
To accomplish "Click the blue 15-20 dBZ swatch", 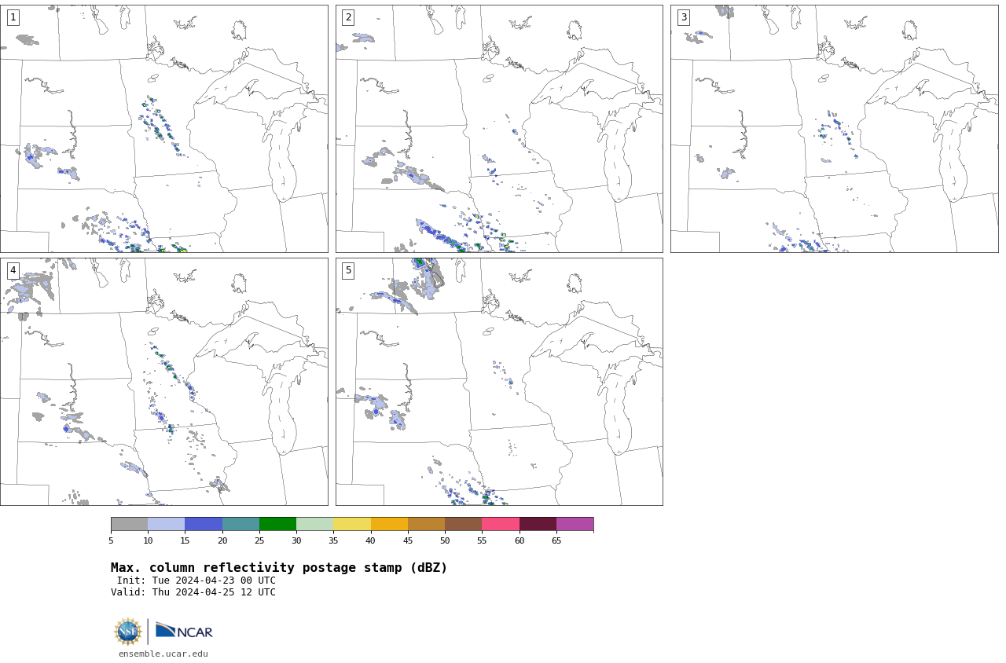I will point(204,524).
